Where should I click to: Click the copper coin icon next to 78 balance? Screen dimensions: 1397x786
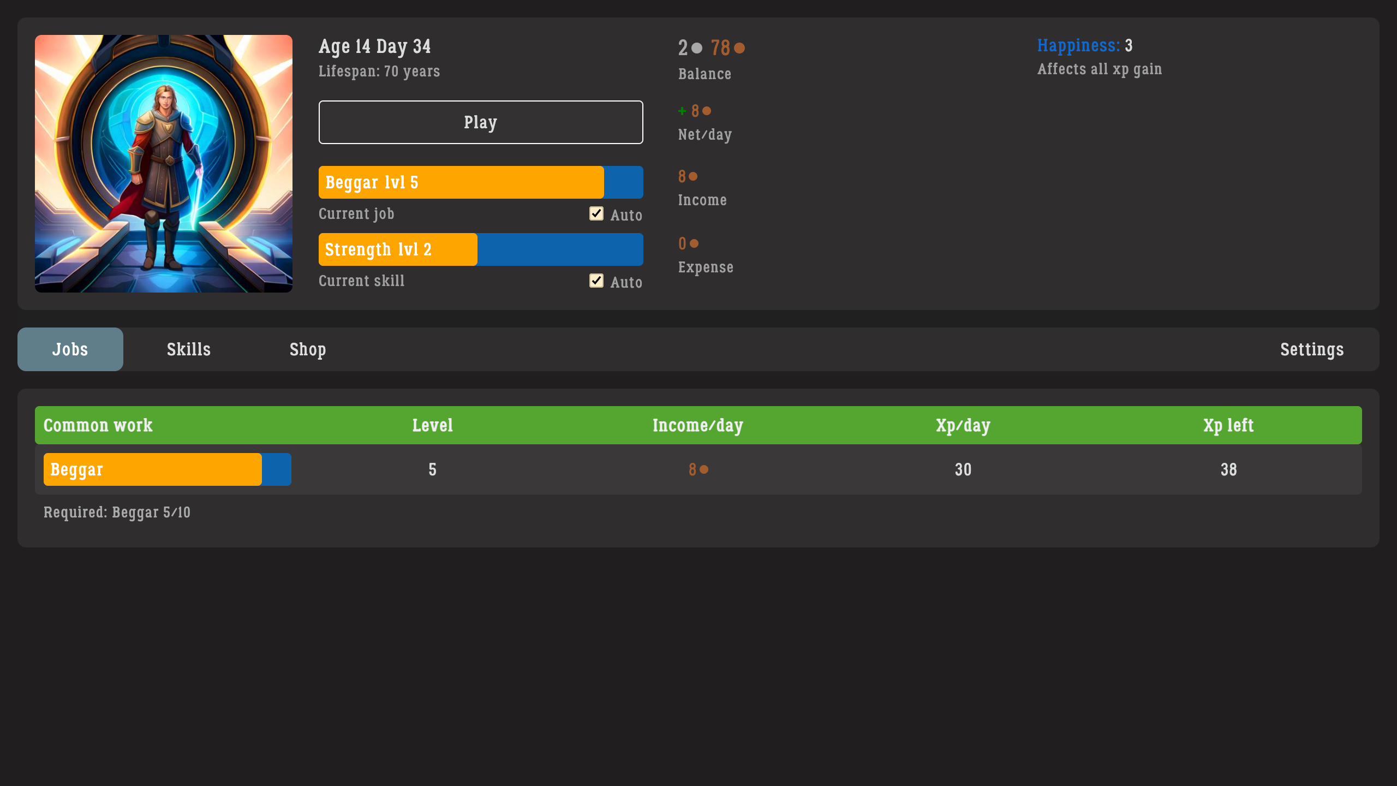[x=739, y=48]
